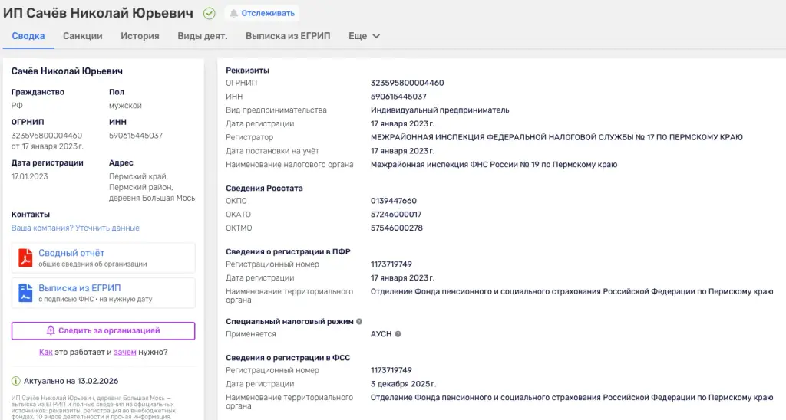Click ОКПО value 0139447660
This screenshot has width=786, height=420.
point(394,201)
